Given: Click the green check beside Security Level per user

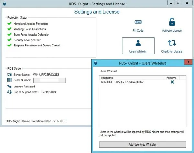Looking at the screenshot, I should click(x=9, y=40).
